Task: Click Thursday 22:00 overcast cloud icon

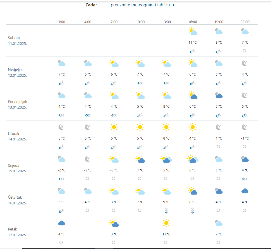Action: tap(245, 191)
